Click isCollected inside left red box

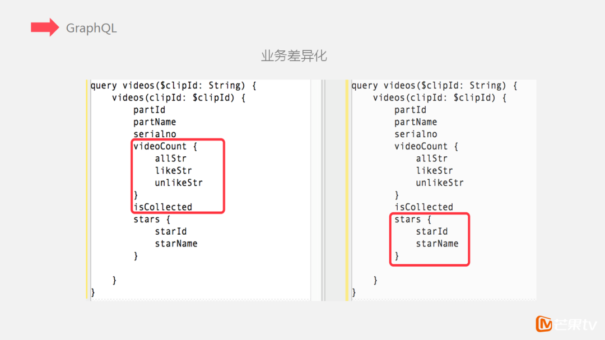(x=162, y=207)
